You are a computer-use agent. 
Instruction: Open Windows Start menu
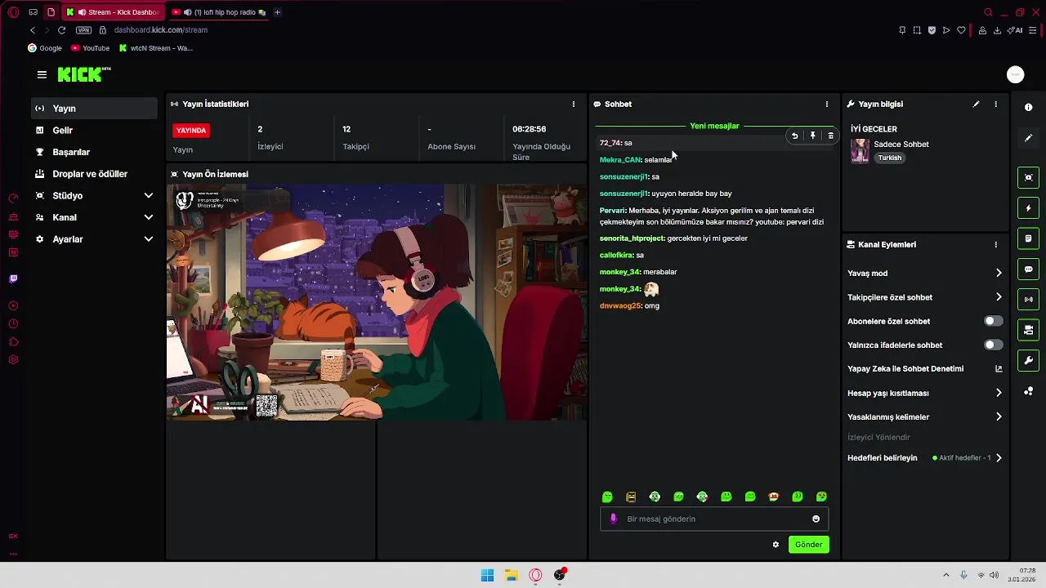[x=487, y=575]
